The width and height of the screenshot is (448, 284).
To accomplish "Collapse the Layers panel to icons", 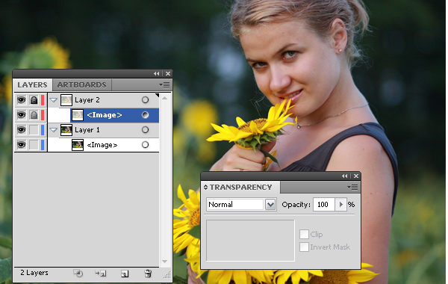I will coord(156,73).
